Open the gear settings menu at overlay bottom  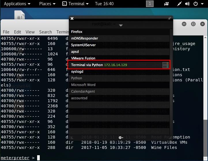coord(121,138)
